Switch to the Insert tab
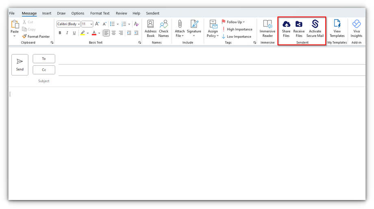The height and width of the screenshot is (209, 374). (x=47, y=13)
